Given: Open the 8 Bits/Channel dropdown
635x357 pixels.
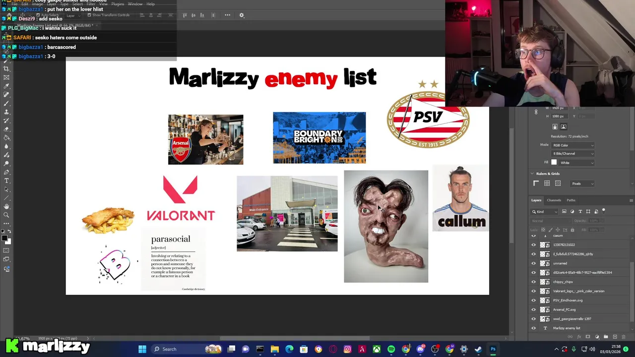Looking at the screenshot, I should tap(573, 154).
